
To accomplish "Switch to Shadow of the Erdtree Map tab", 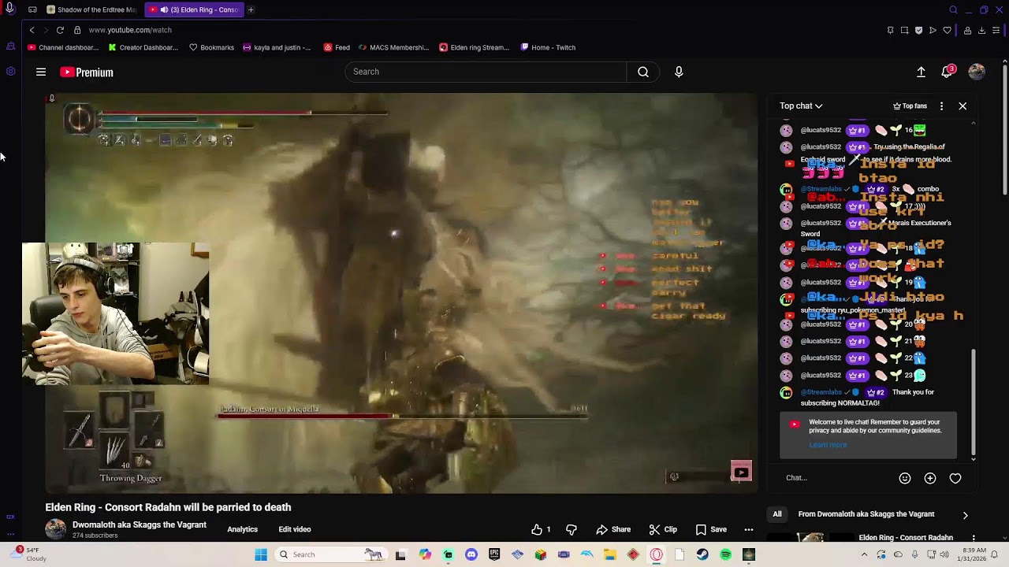I will point(92,9).
